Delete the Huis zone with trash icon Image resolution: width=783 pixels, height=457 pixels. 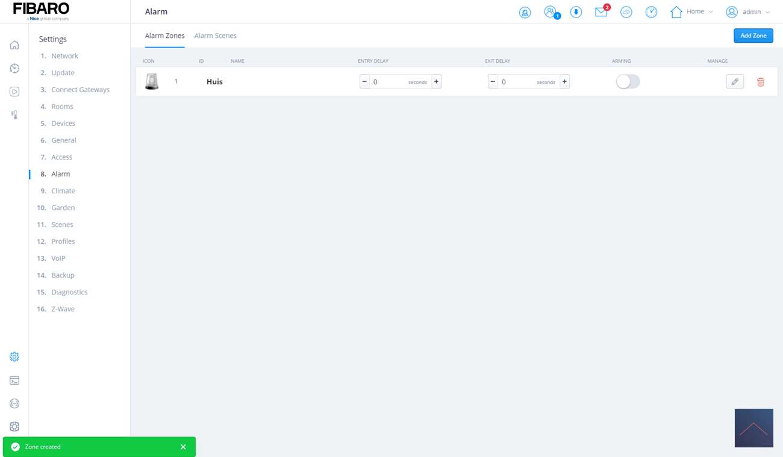tap(760, 82)
